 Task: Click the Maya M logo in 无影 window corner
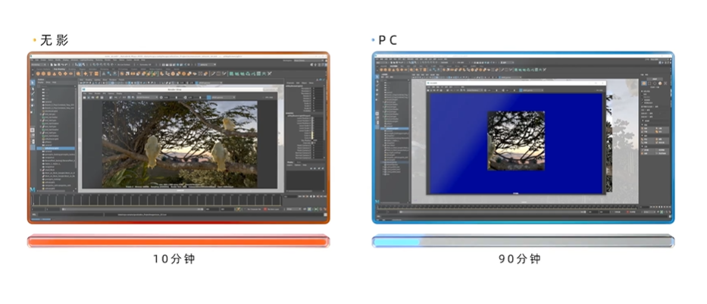(x=33, y=190)
